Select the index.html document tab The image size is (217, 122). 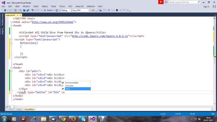click(11, 15)
